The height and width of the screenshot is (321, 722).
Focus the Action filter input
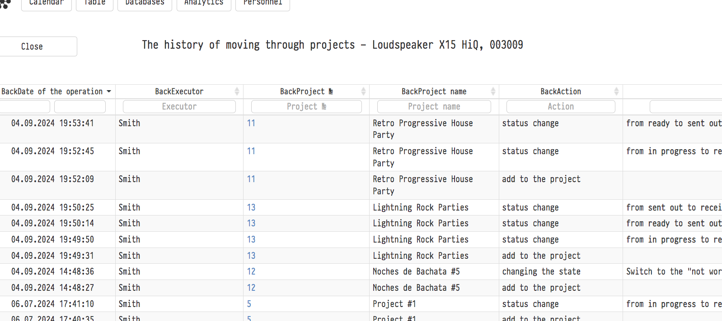(x=560, y=107)
